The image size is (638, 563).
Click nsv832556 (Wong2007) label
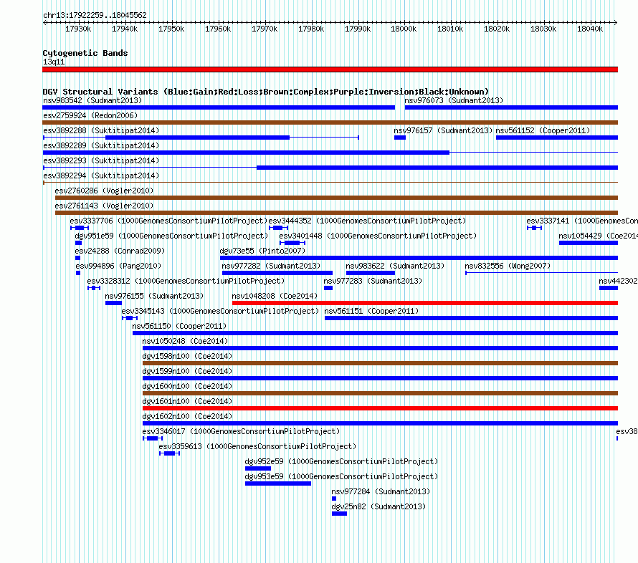(508, 266)
